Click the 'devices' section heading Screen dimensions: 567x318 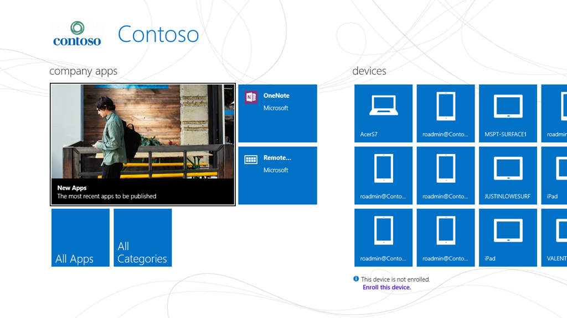369,71
